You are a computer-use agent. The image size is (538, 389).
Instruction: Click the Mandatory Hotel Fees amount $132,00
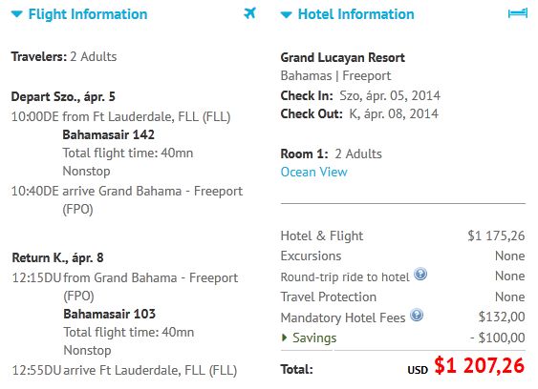(502, 317)
